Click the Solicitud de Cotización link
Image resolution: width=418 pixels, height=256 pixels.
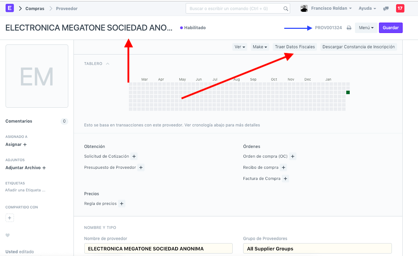tap(107, 156)
